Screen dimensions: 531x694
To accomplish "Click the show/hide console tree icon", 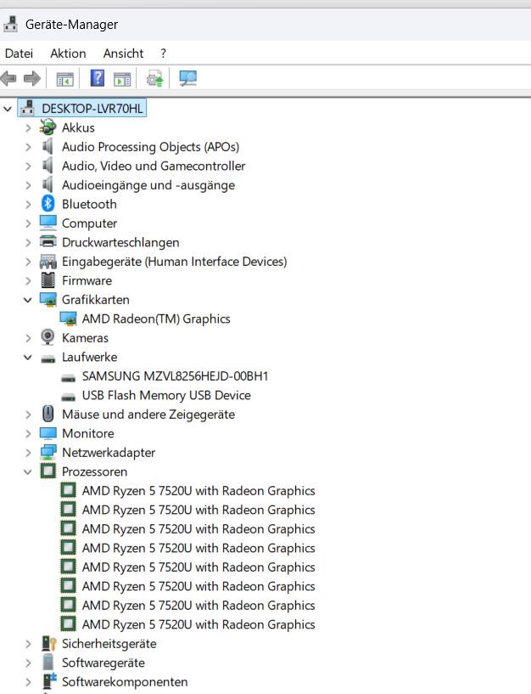I will 64,79.
